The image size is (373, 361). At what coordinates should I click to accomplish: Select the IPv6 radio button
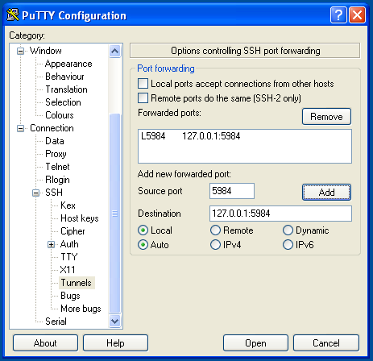(288, 245)
